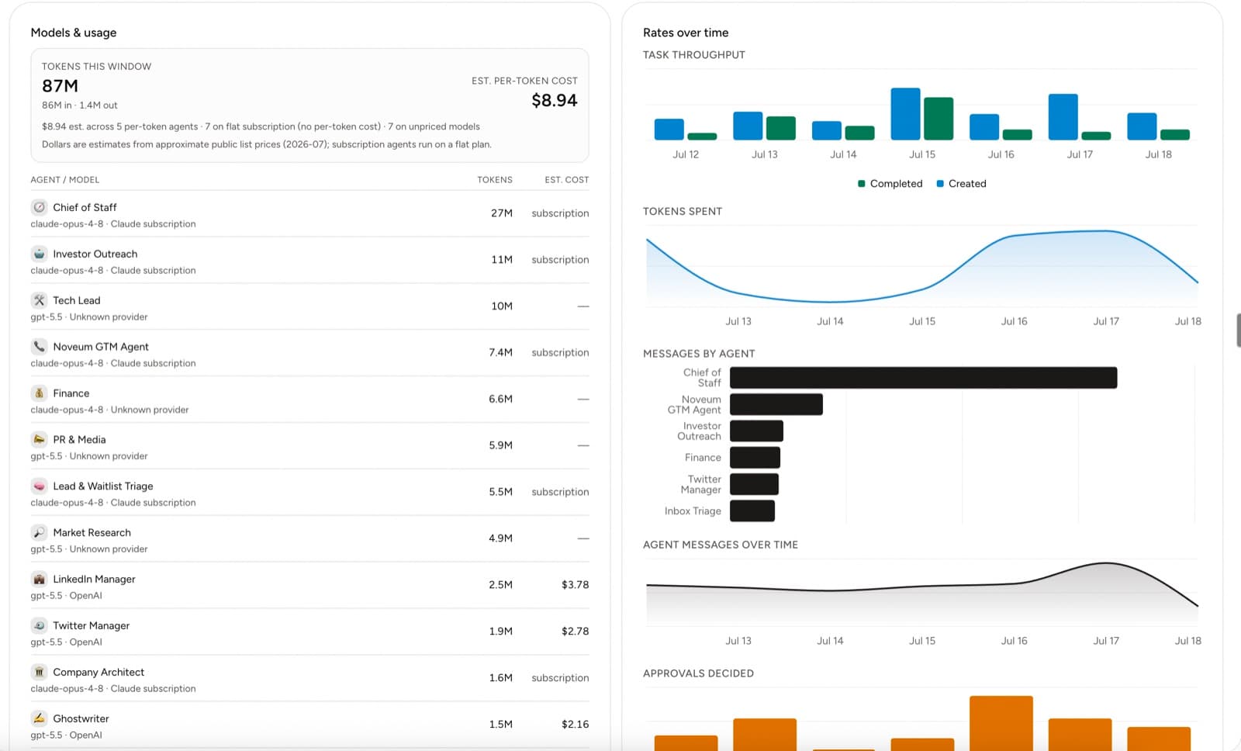Click the Finance money bag icon
This screenshot has width=1241, height=751.
(39, 393)
